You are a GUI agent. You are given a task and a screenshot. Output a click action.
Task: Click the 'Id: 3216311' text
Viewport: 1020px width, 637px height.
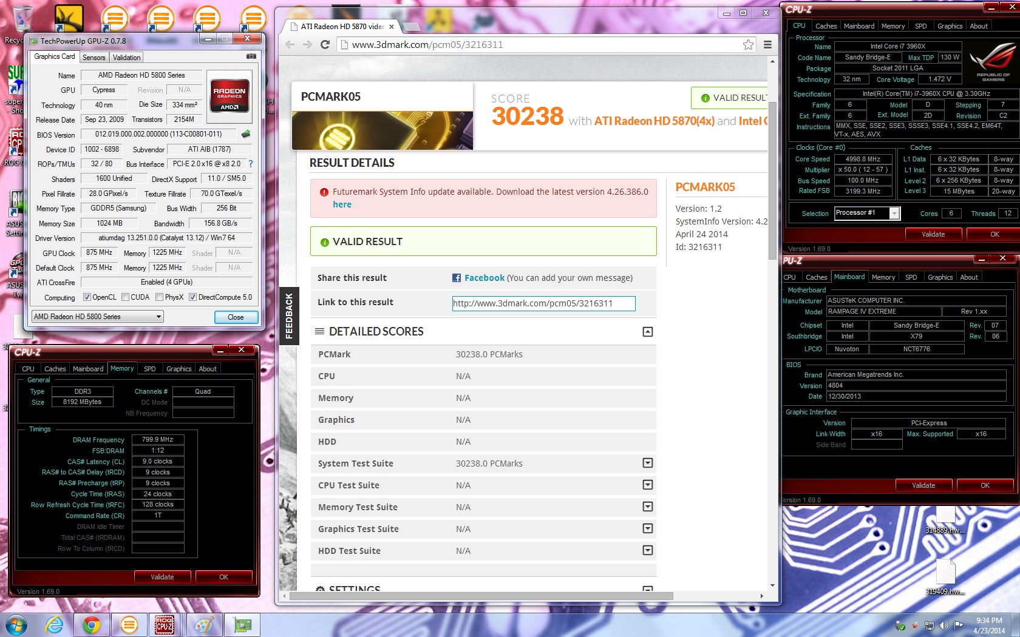point(699,247)
